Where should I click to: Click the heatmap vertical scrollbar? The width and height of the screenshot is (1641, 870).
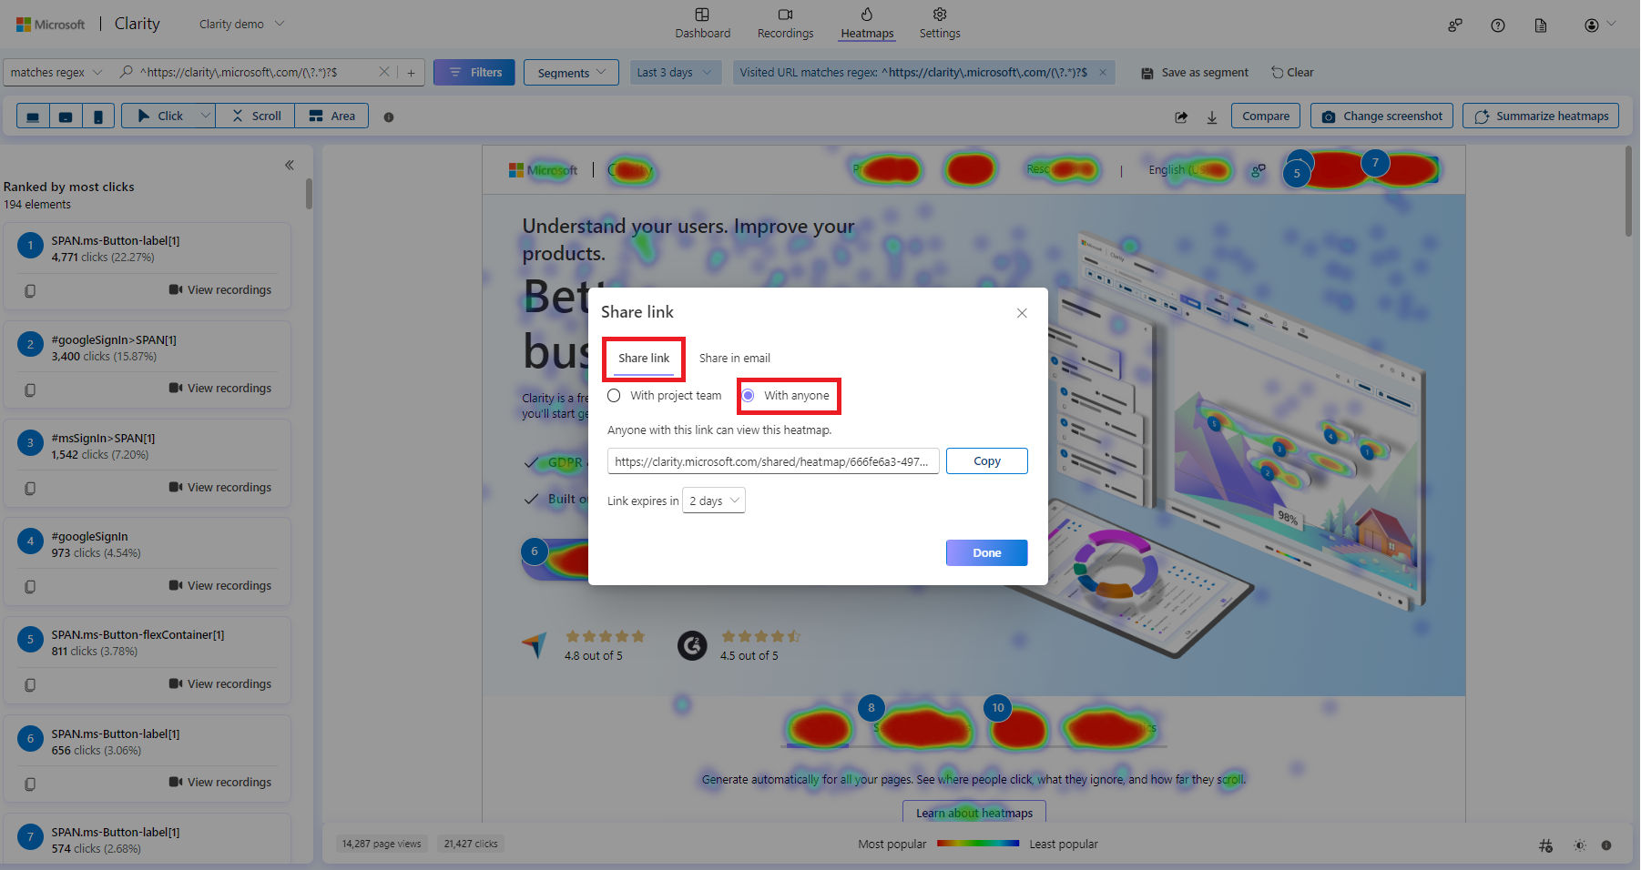[x=1629, y=191]
